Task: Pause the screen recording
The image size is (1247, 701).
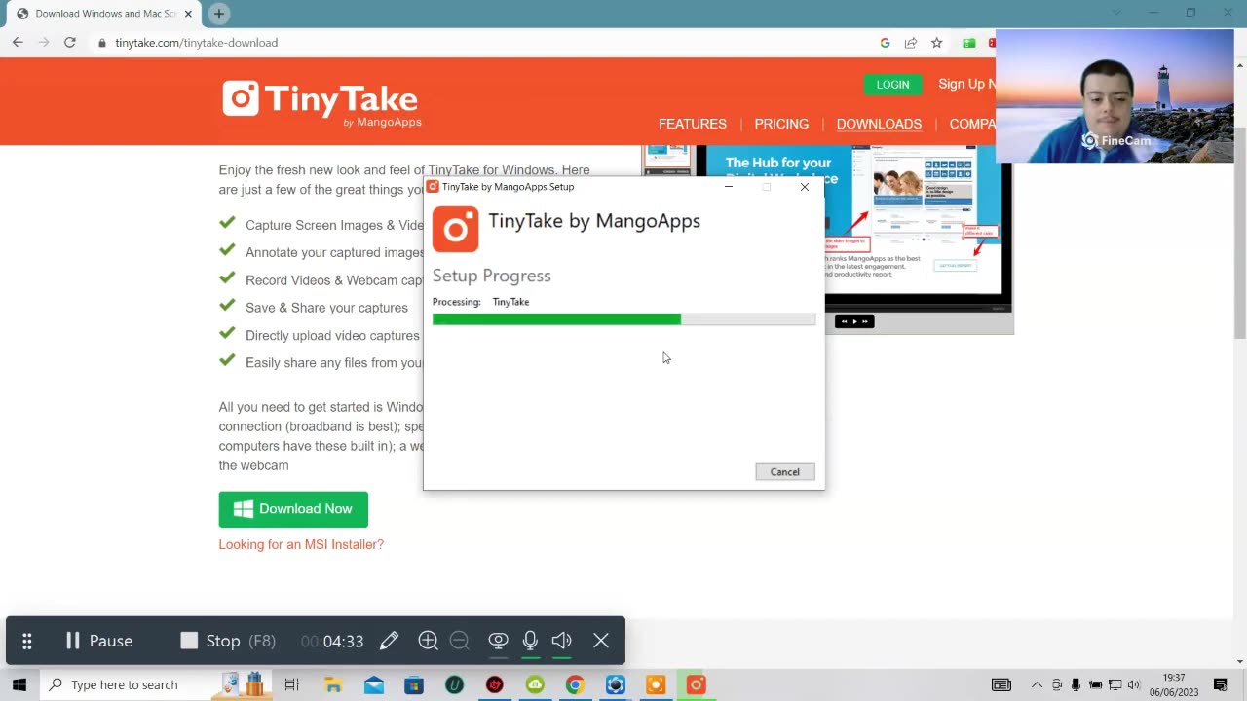Action: (x=98, y=641)
